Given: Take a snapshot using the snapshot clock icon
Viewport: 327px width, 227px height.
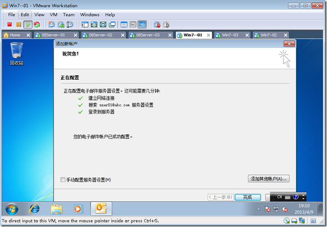Looking at the screenshot, I should tap(52, 24).
